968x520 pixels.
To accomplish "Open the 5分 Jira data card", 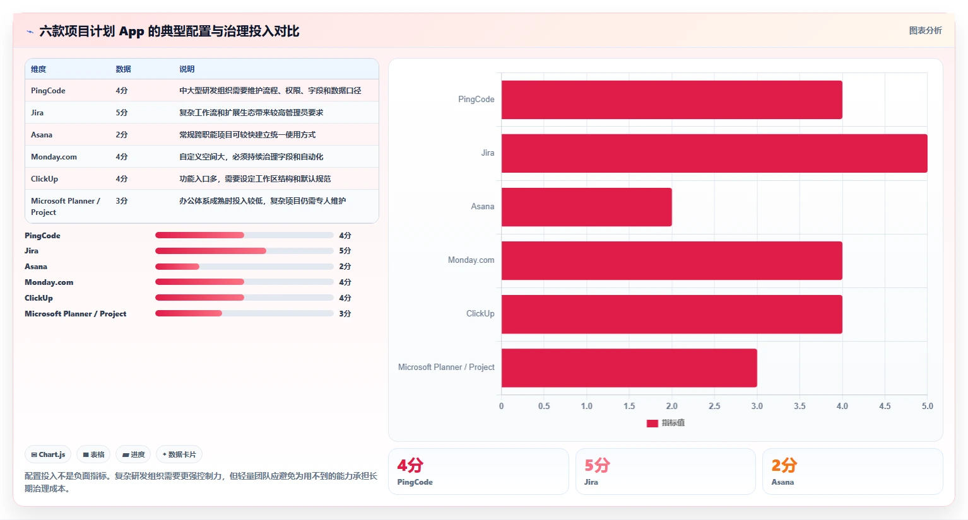I will pos(665,471).
